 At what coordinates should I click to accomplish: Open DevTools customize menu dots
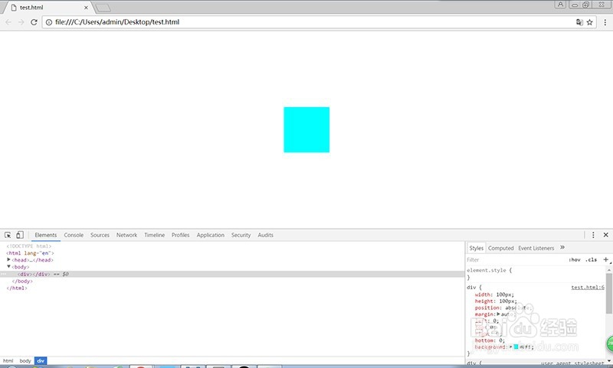click(593, 235)
